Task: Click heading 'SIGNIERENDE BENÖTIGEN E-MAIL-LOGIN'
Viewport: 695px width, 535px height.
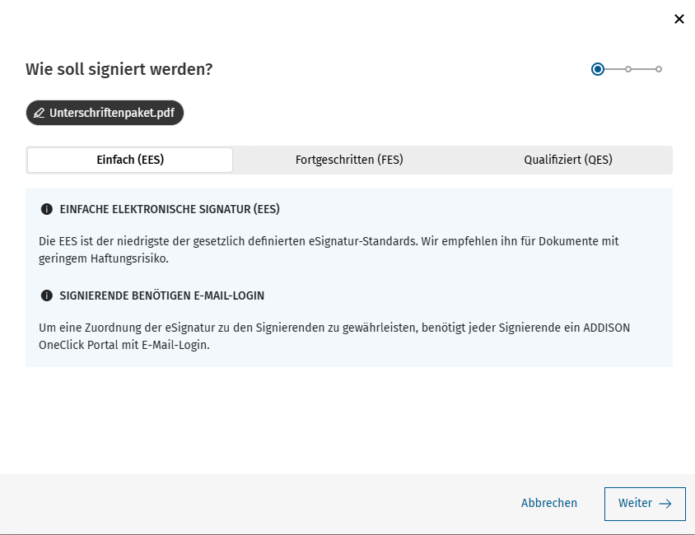Action: (x=161, y=295)
